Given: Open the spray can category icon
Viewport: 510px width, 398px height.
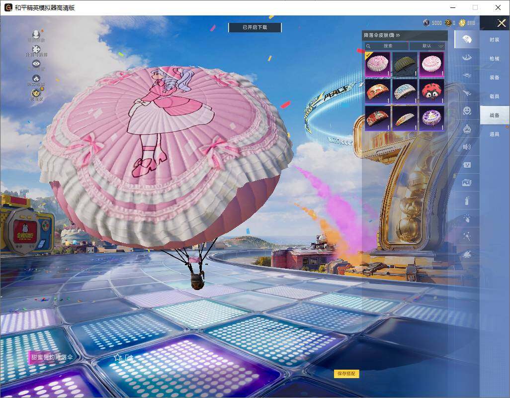Looking at the screenshot, I should (467, 200).
